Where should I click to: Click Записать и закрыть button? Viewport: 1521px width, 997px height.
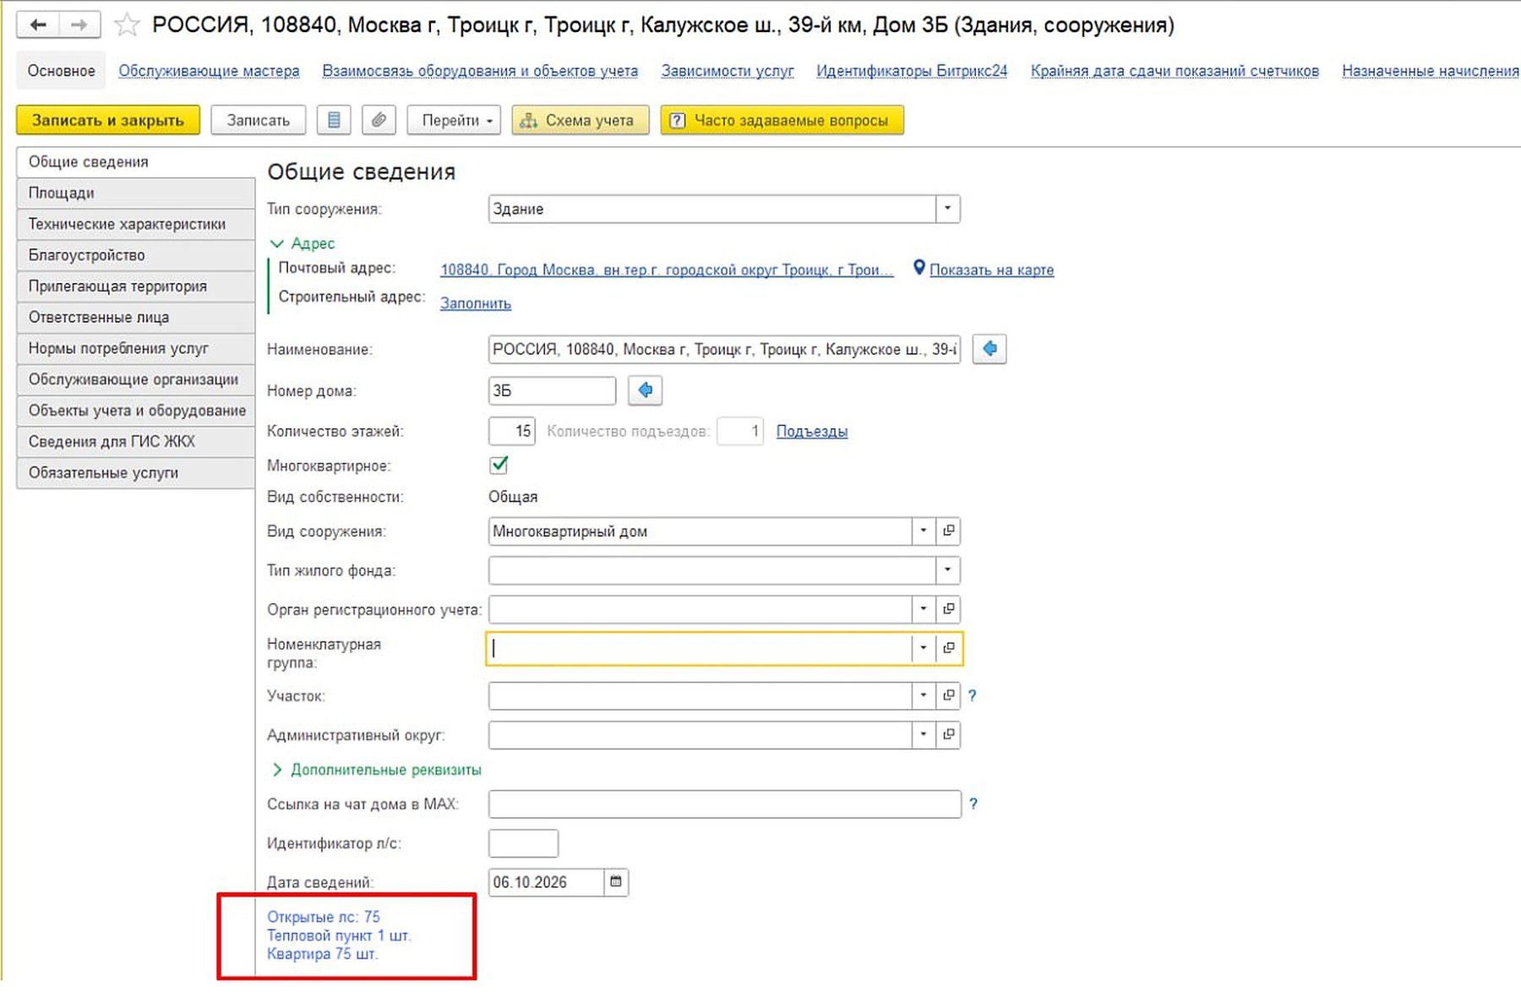coord(108,121)
